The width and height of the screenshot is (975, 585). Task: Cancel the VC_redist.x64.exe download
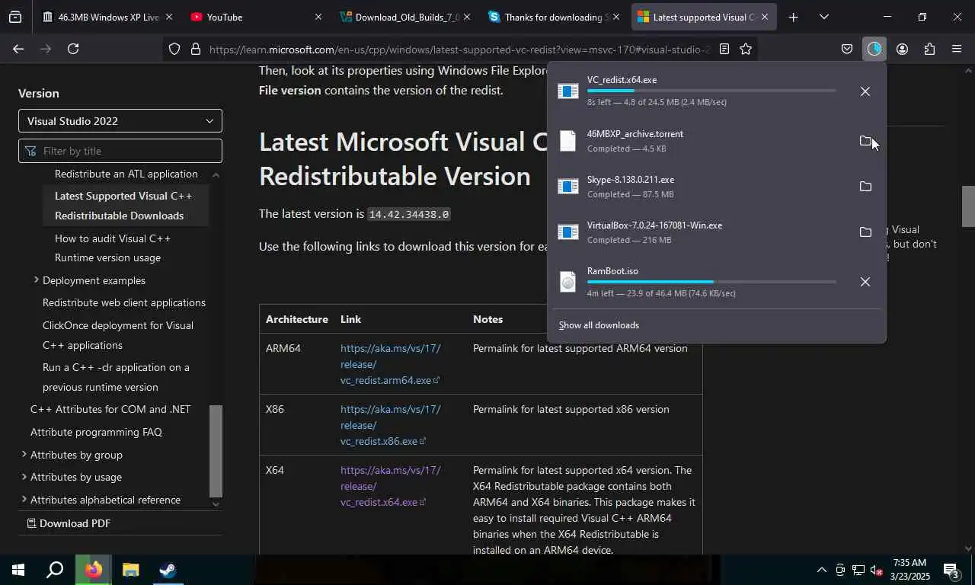tap(865, 91)
